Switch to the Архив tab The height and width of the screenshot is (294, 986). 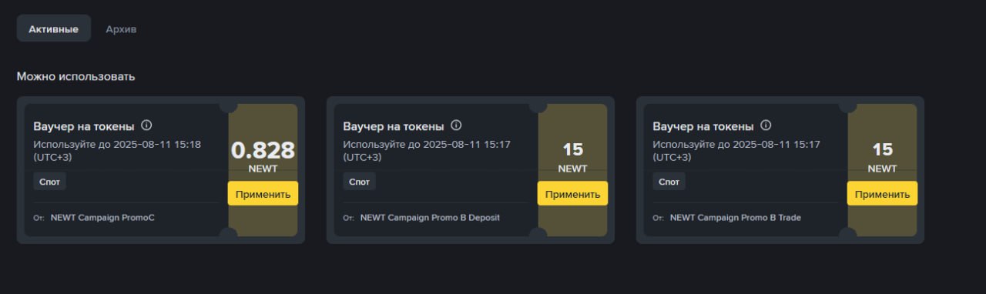coord(121,28)
